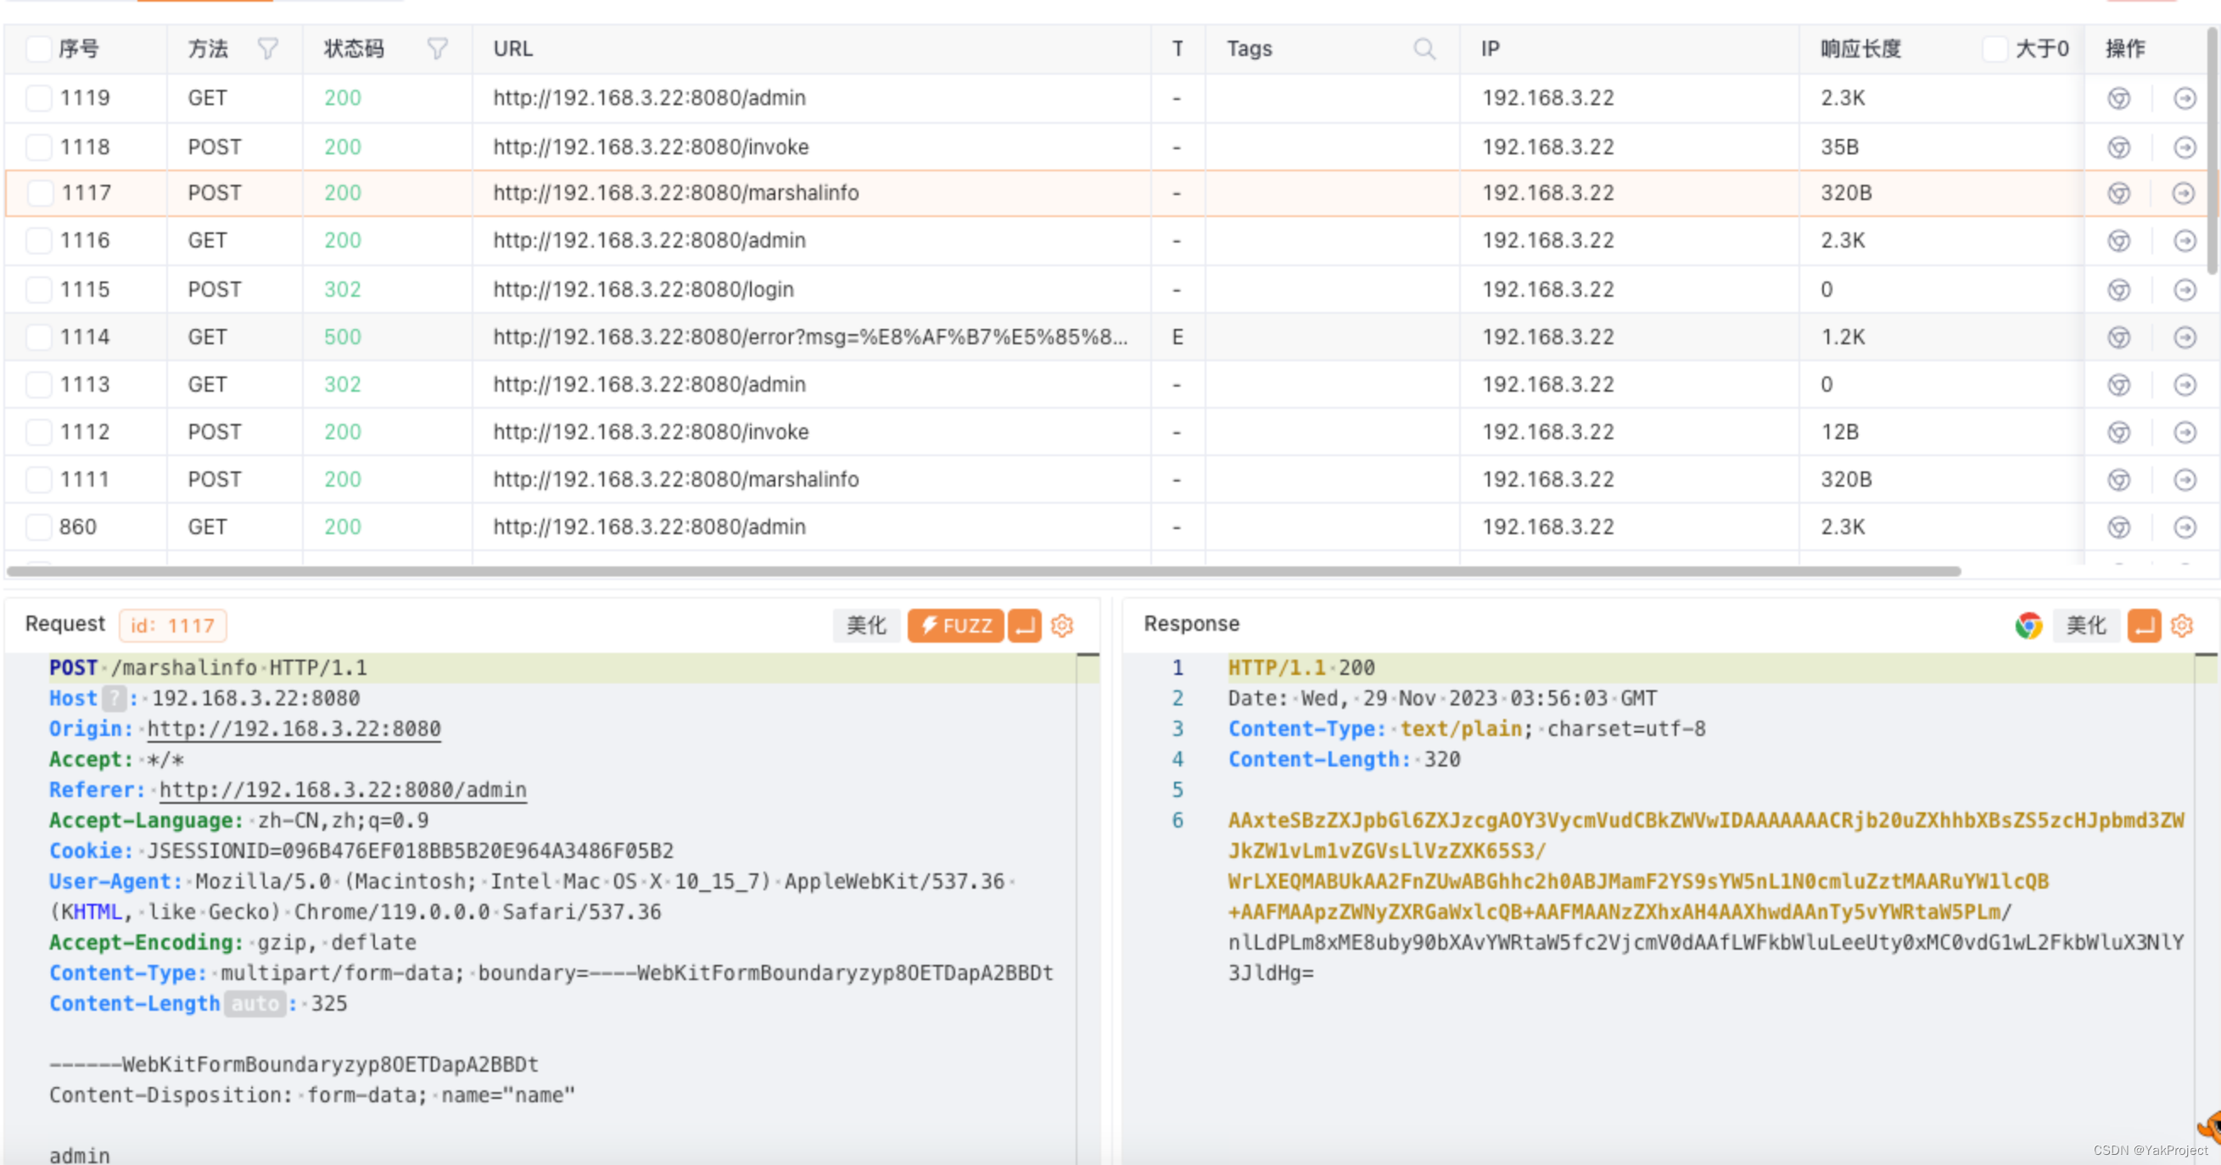Toggle line wrap in Request panel

point(1024,625)
